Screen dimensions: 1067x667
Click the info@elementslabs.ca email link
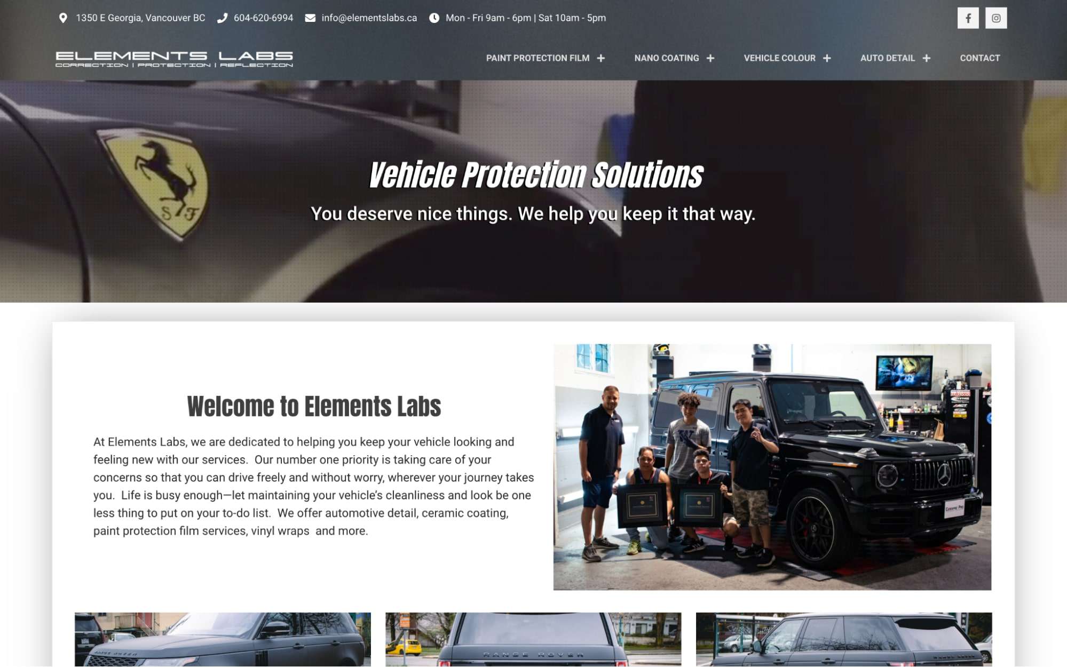[369, 18]
